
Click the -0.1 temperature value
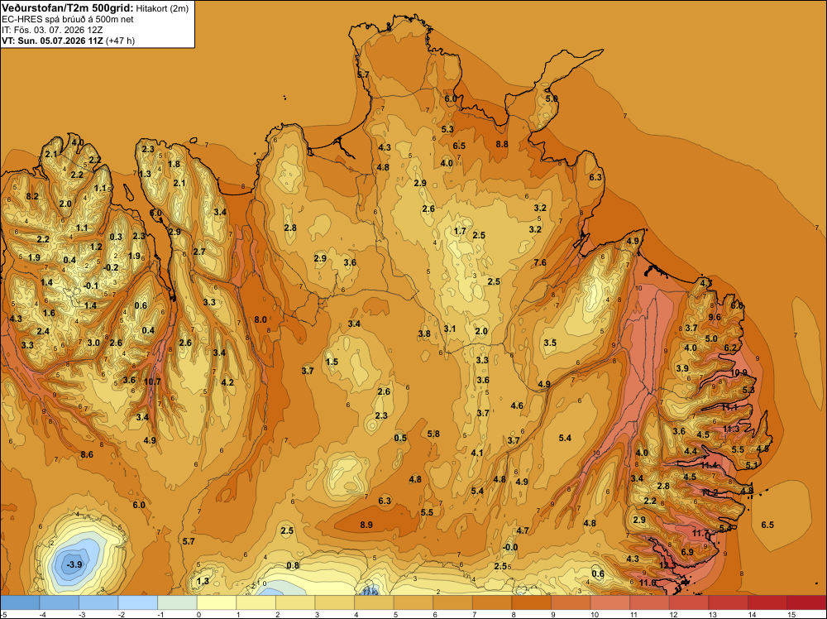(x=91, y=286)
